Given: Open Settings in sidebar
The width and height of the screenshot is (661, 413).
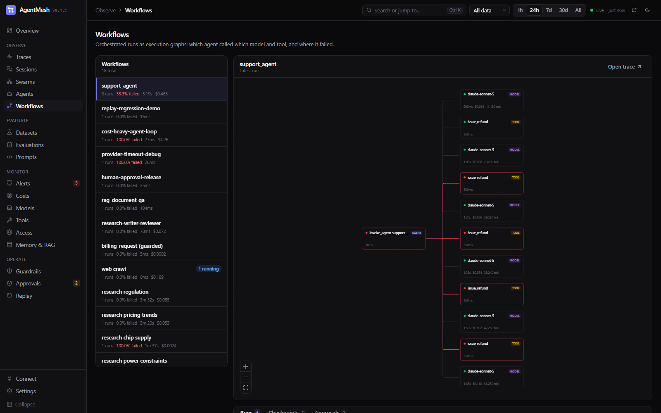Looking at the screenshot, I should pyautogui.click(x=43, y=391).
